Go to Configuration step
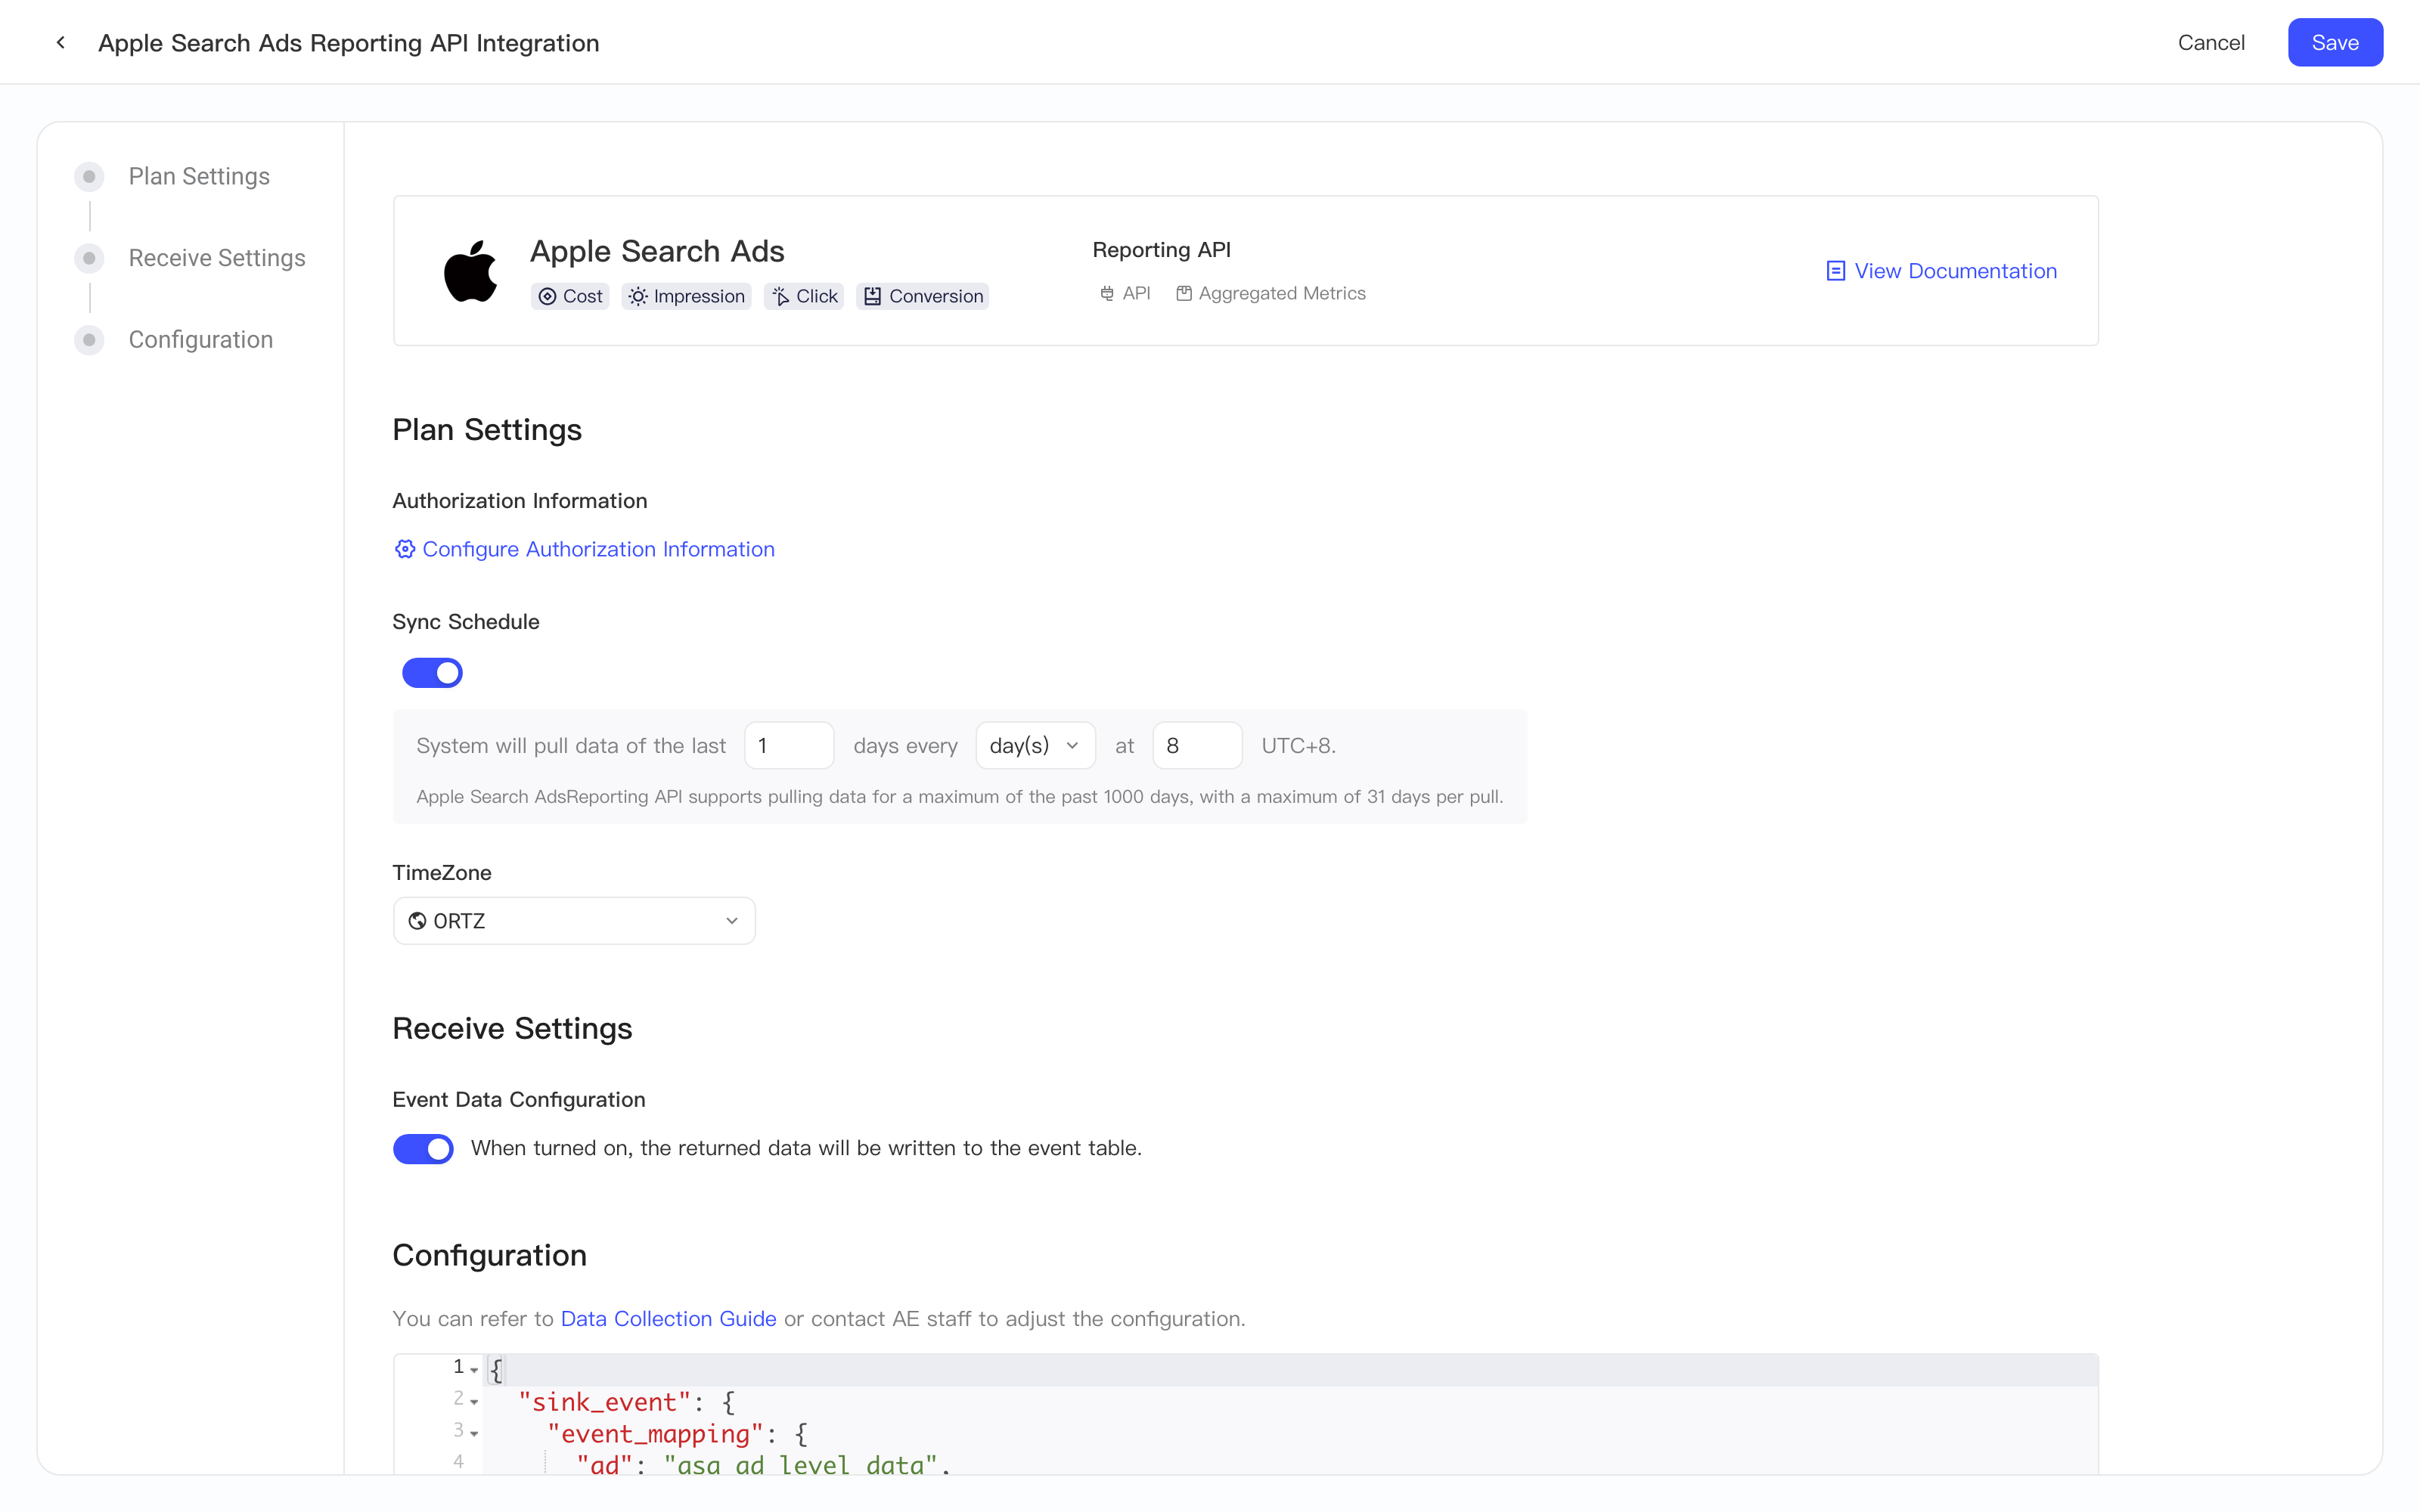The image size is (2420, 1512). [x=201, y=340]
